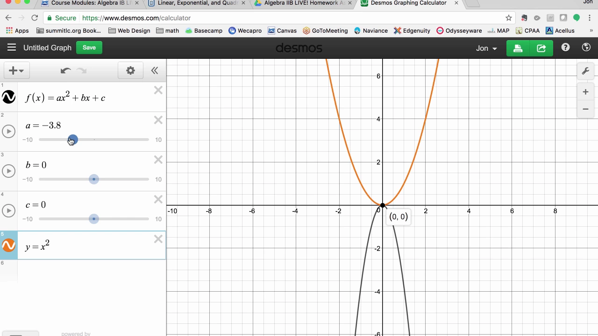Click into the a = -3.8 expression
This screenshot has height=336, width=598.
[x=43, y=126]
